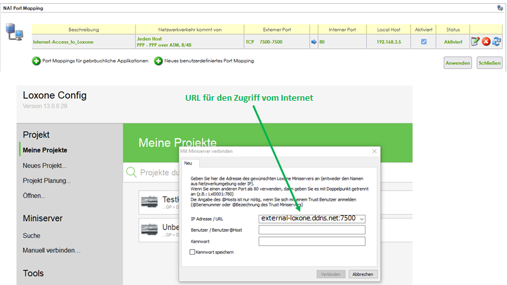Click the Anwenden button
507x285 pixels.
tap(458, 63)
